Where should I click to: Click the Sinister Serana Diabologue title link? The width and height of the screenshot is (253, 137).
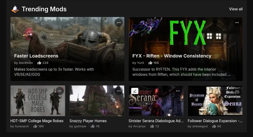click(x=156, y=121)
